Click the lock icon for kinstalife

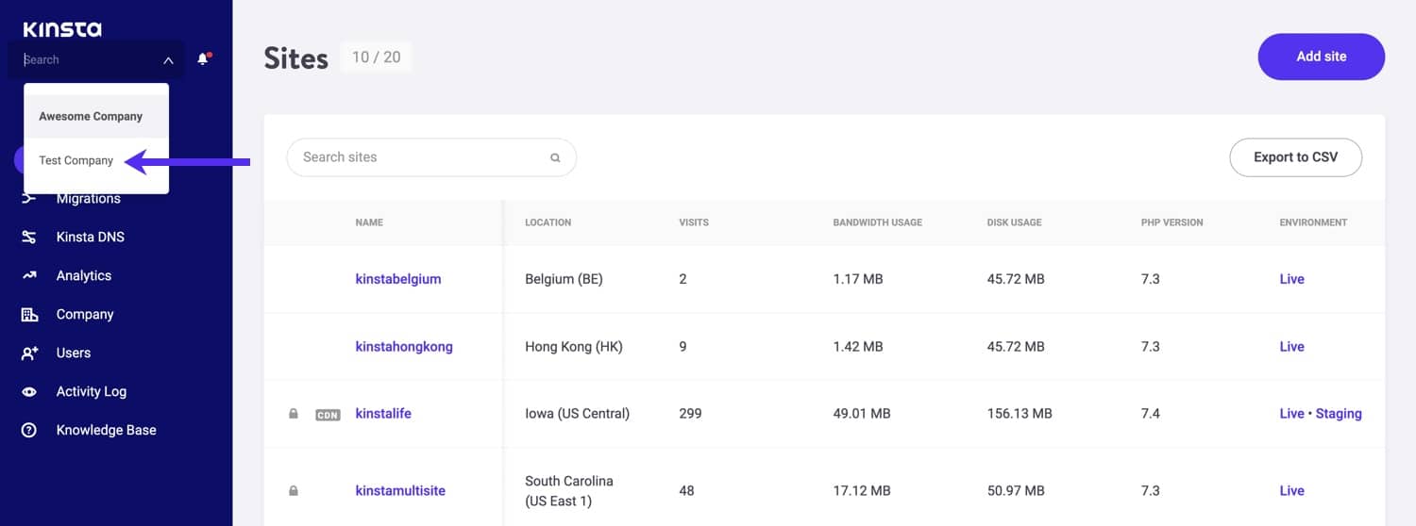pos(294,414)
